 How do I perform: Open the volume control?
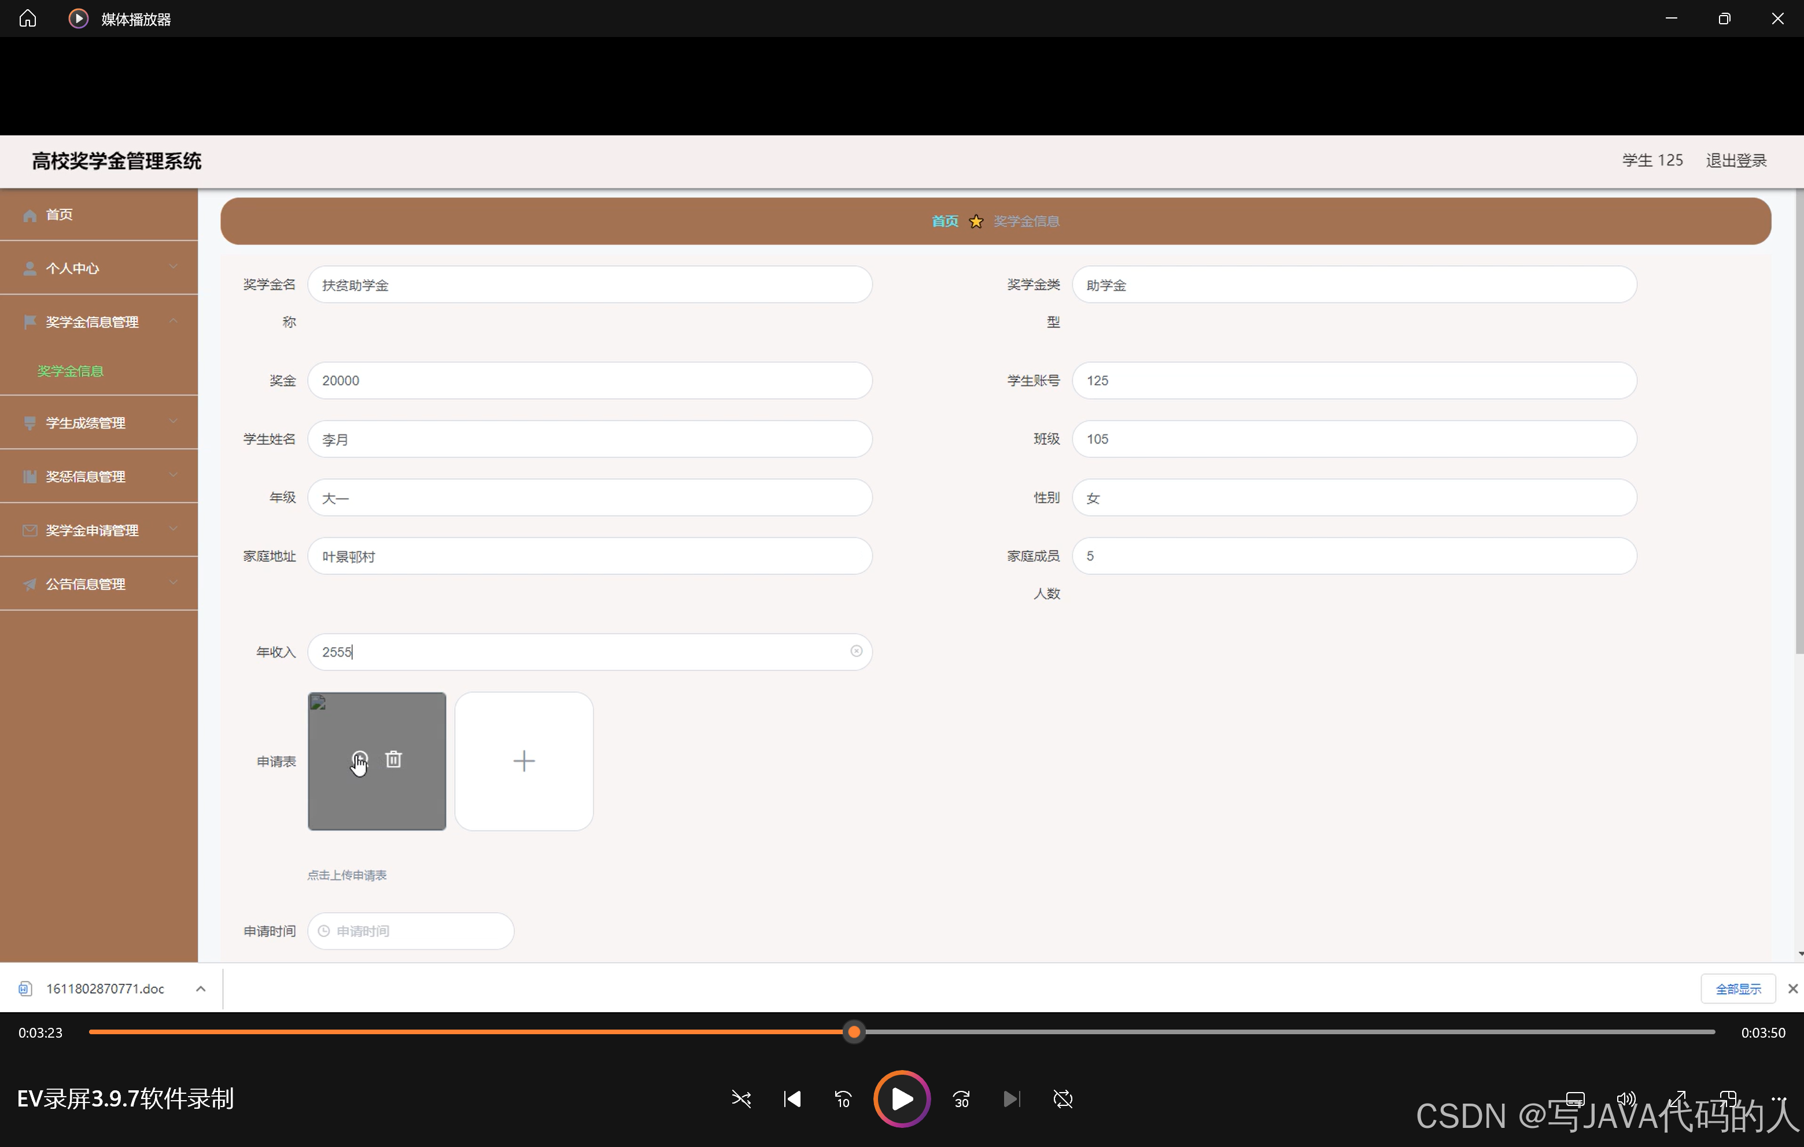click(x=1626, y=1099)
